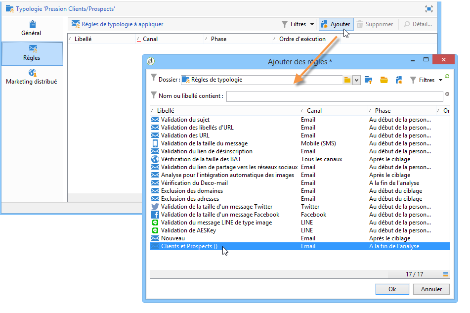Image resolution: width=470 pixels, height=313 pixels.
Task: Click the Ajouter button in typology toolbar
Action: click(x=336, y=24)
